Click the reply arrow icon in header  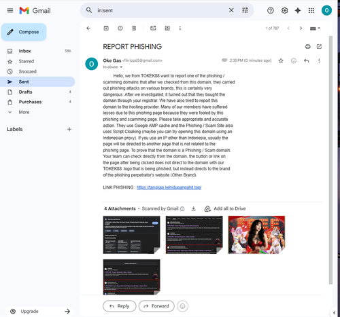coord(307,60)
